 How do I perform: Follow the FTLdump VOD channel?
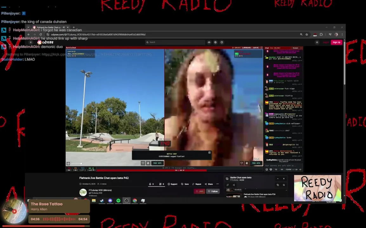[x=213, y=191]
